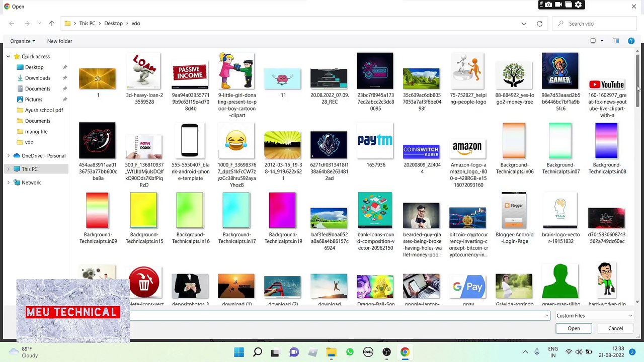
Task: Expand the OneDrive - Personal node
Action: [x=8, y=156]
